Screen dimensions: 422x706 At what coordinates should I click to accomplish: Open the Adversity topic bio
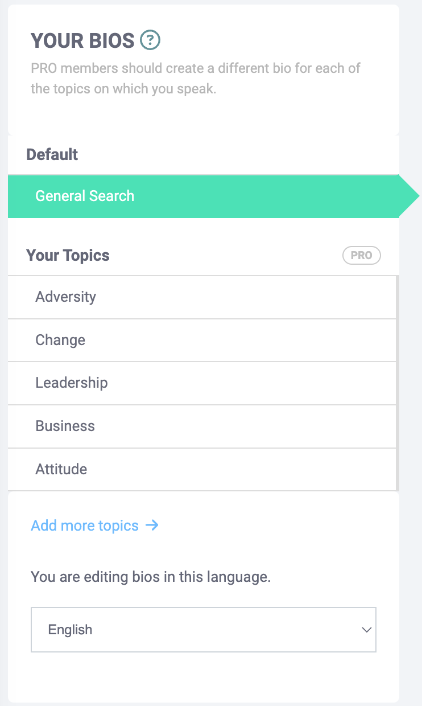tap(202, 297)
